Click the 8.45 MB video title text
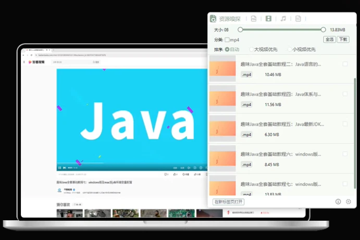The height and width of the screenshot is (240, 360). (280, 155)
